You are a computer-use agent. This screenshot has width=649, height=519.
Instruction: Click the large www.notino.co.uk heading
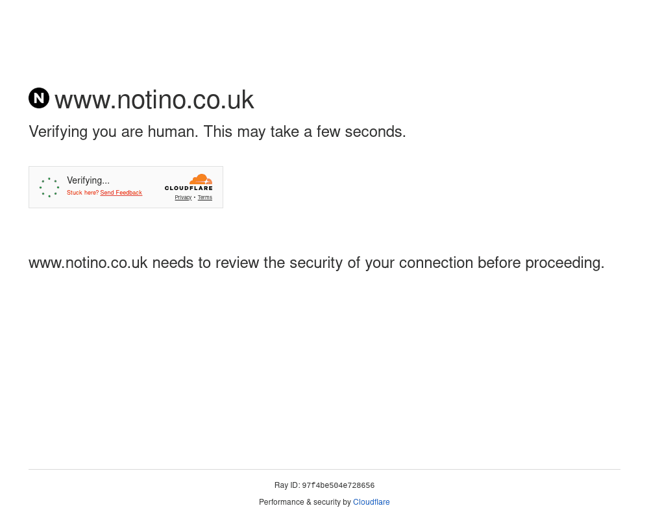coord(154,100)
